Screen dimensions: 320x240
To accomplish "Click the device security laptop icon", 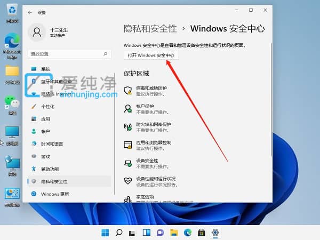I will pos(128,163).
